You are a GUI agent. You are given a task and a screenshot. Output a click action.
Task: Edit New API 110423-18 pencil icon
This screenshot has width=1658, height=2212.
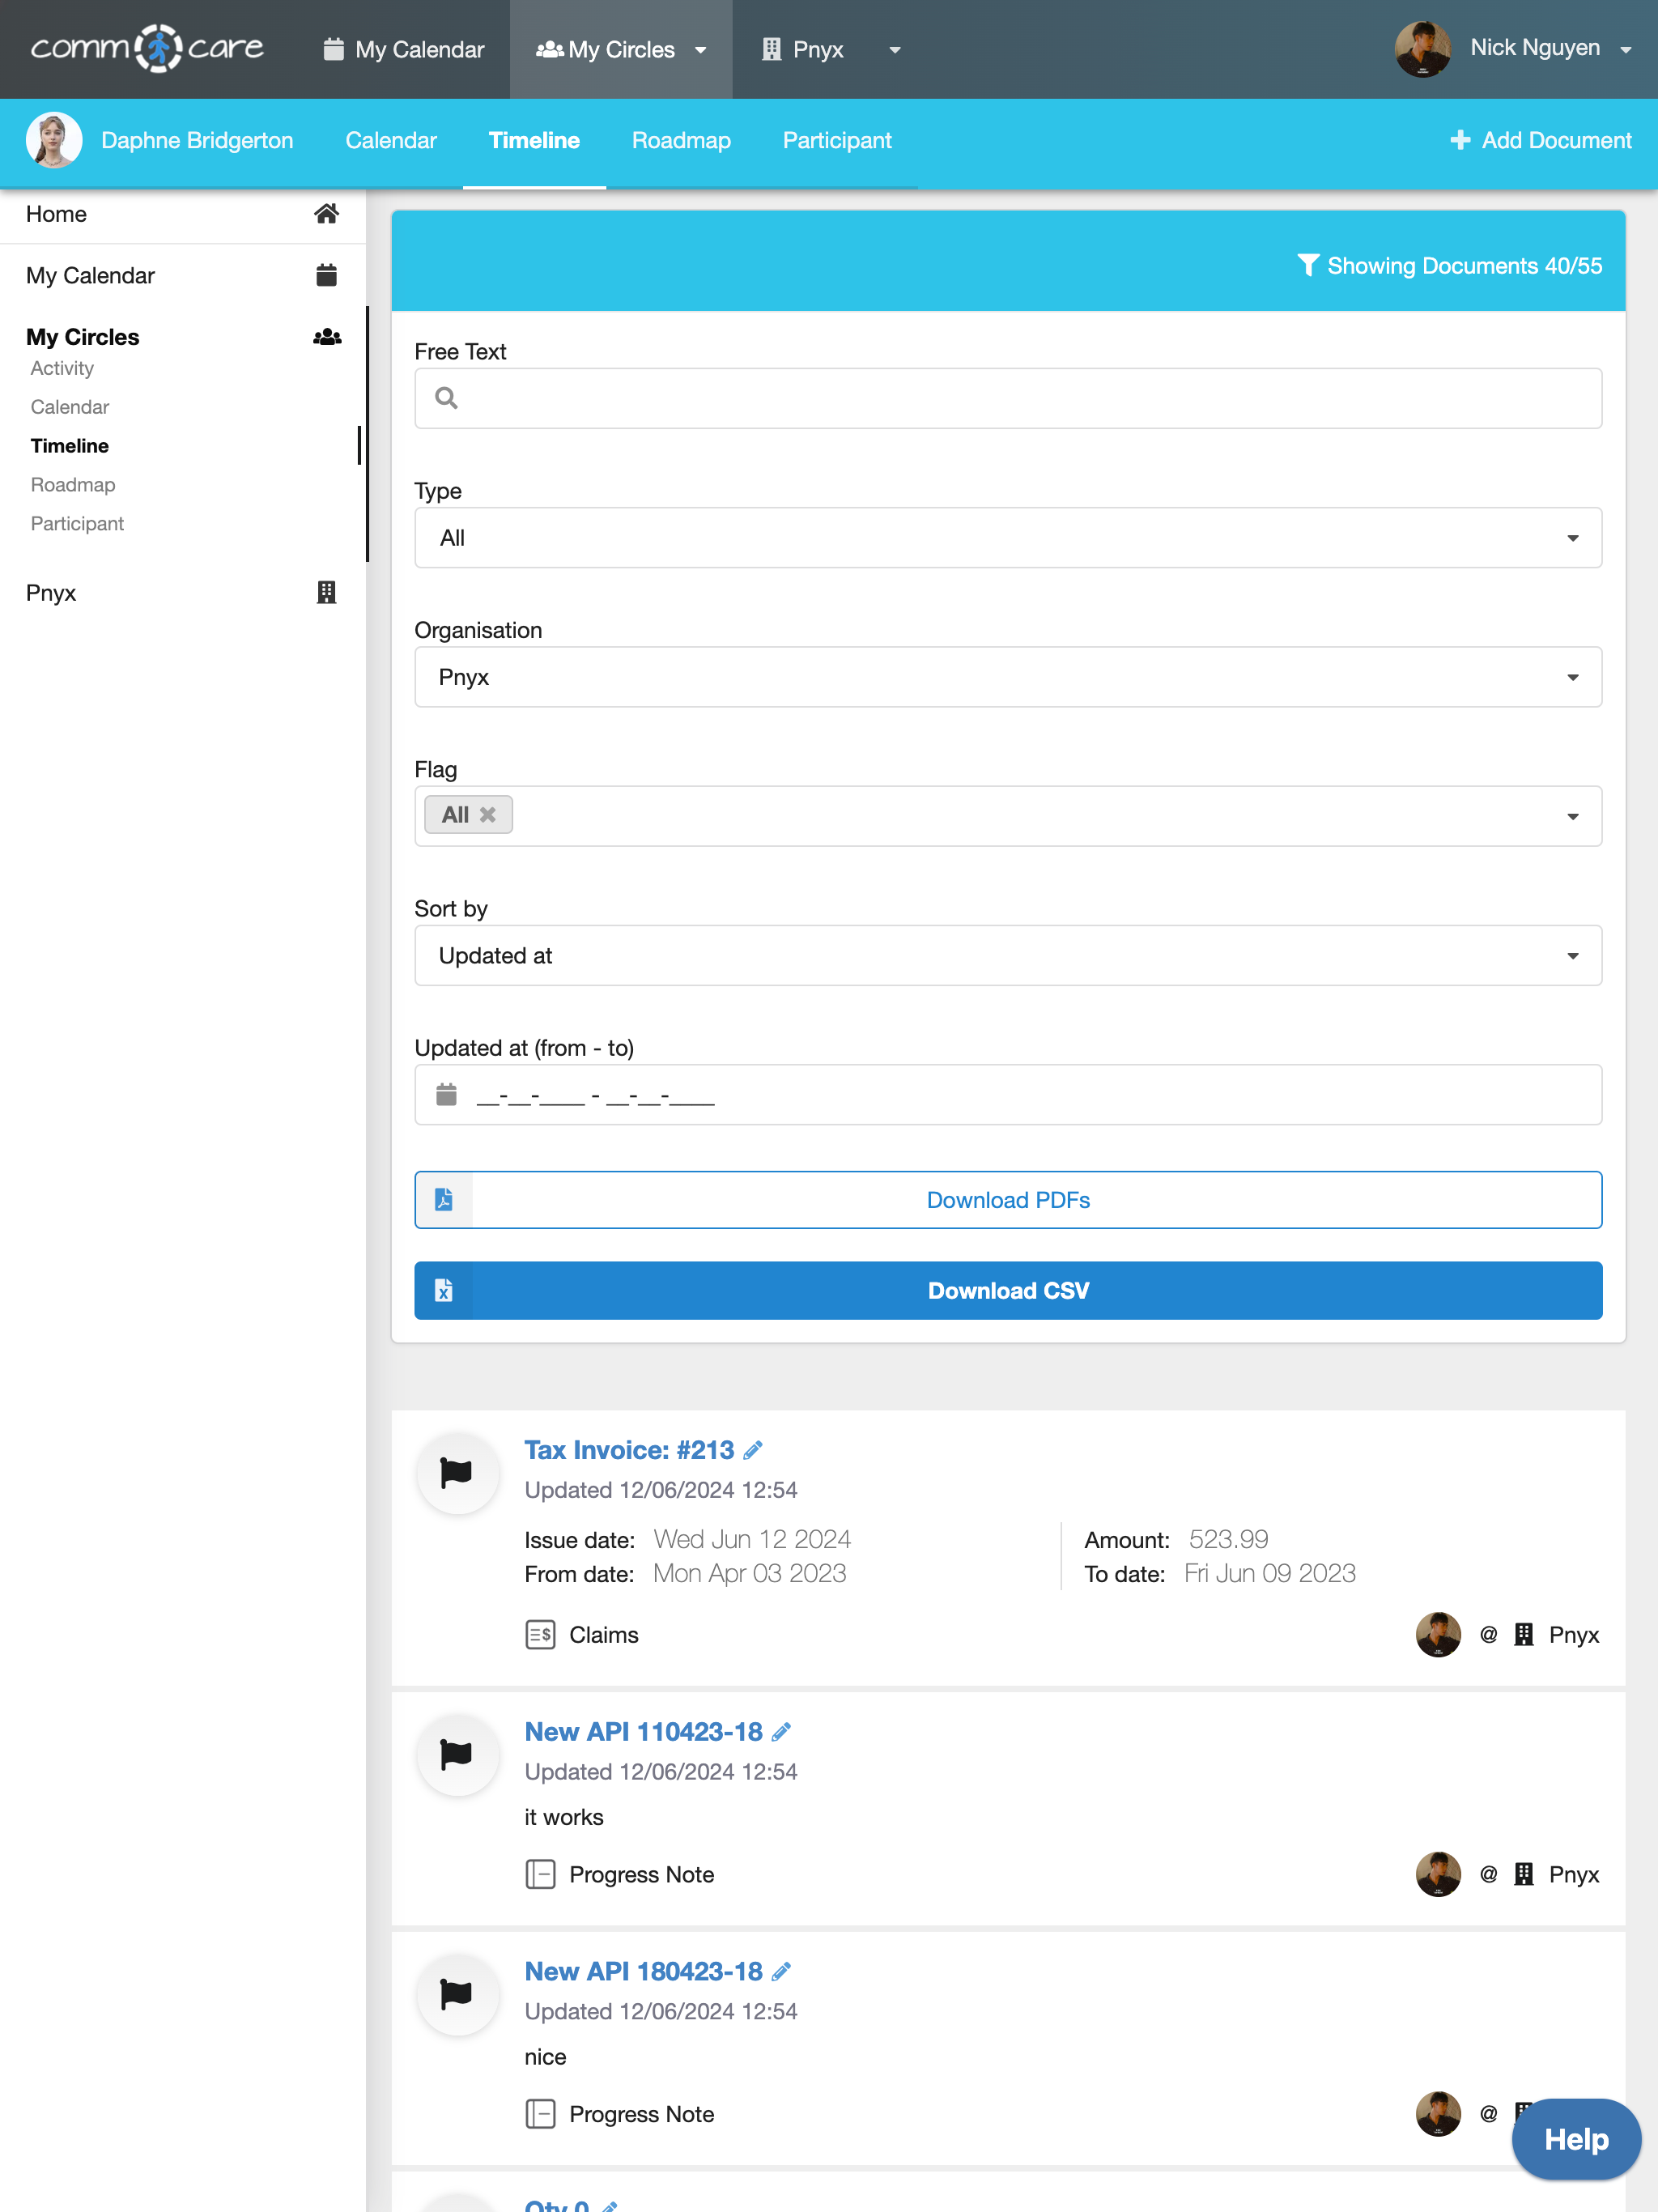781,1732
